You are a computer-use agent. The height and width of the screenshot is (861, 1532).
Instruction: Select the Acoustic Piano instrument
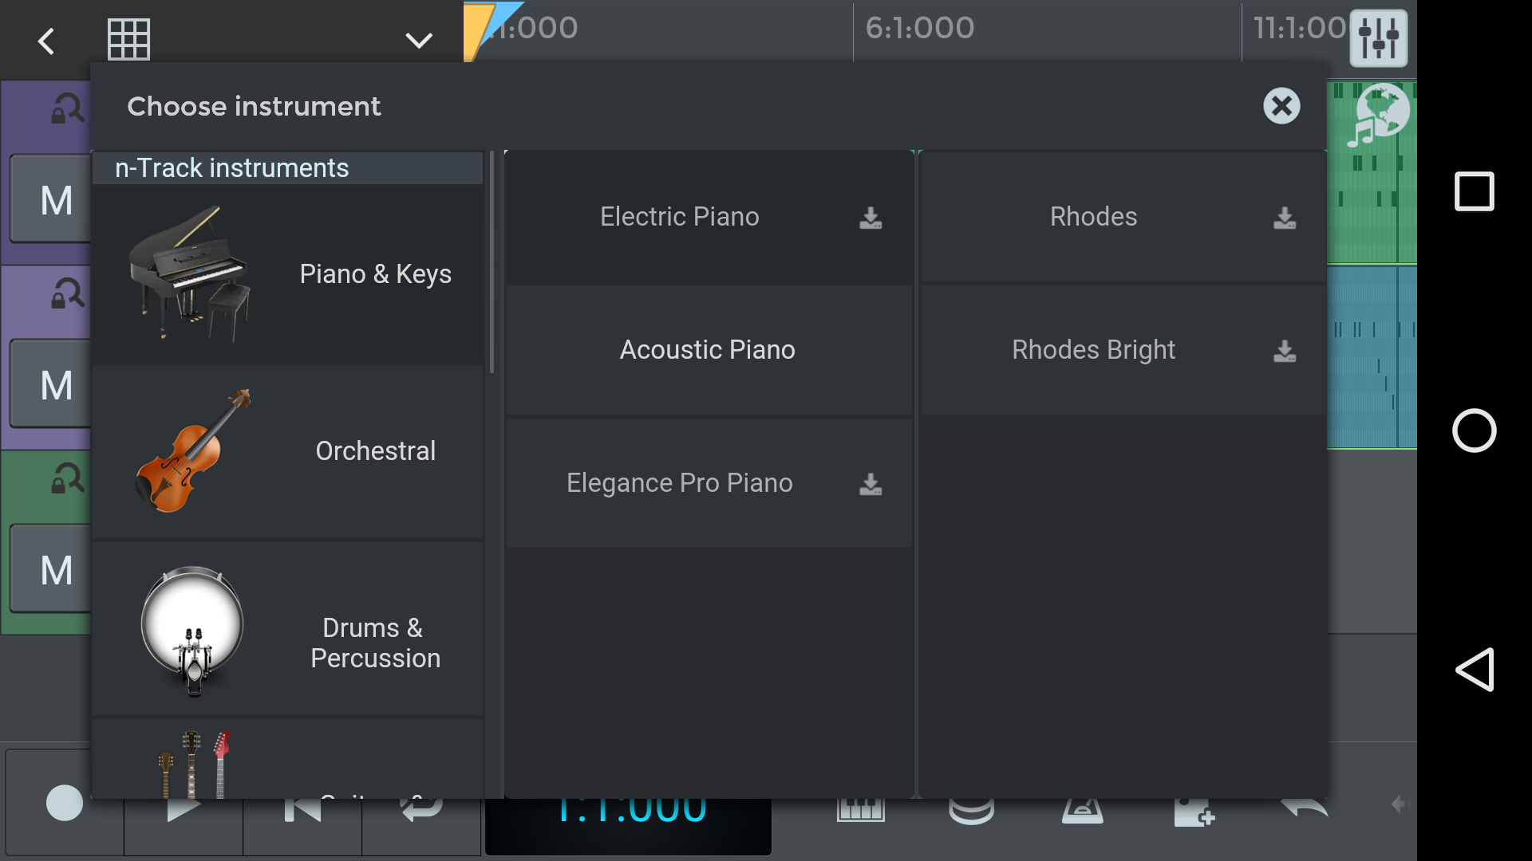coord(707,349)
